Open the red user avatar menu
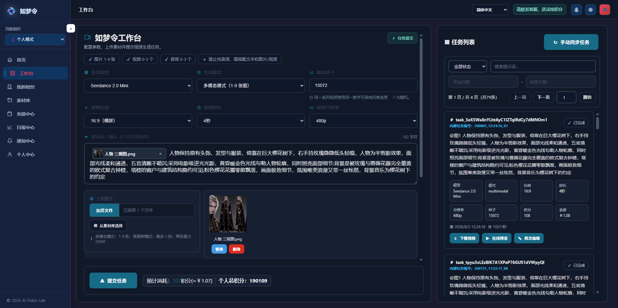The height and width of the screenshot is (308, 618). point(605,10)
